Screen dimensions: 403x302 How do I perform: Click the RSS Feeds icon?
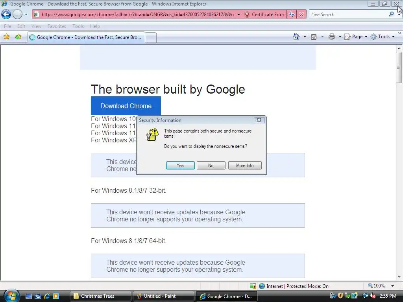click(314, 37)
